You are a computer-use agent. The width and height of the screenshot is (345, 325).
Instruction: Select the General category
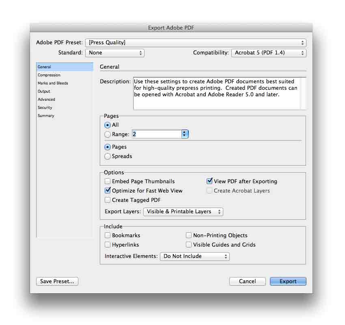click(x=65, y=67)
